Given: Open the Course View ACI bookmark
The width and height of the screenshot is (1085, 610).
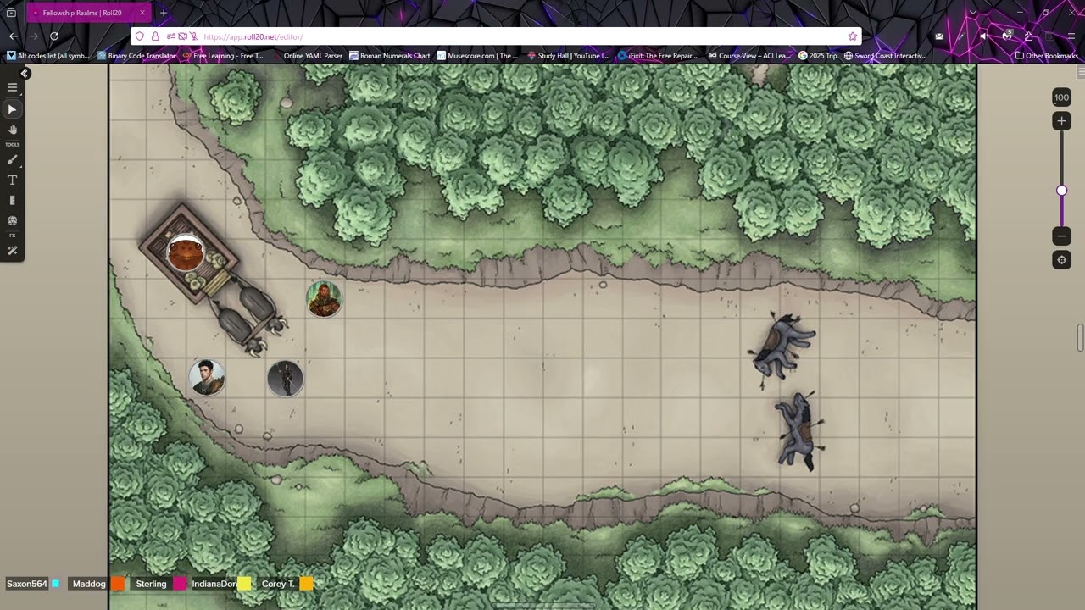Looking at the screenshot, I should [x=748, y=56].
